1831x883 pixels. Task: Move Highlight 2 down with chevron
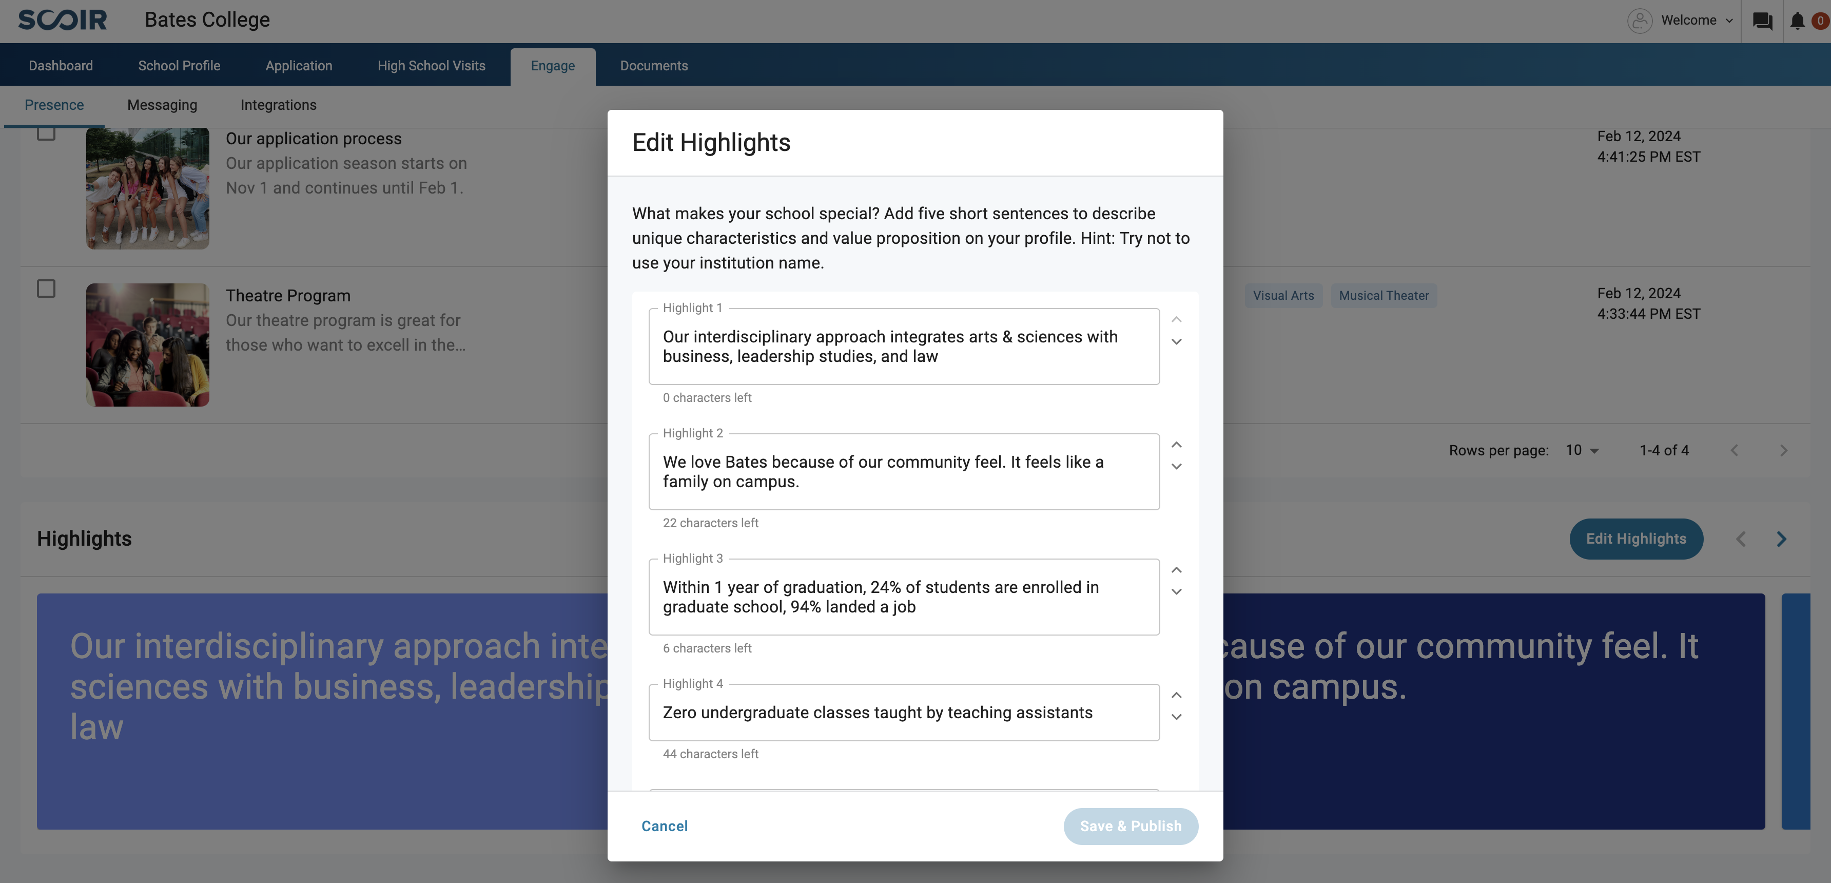[x=1176, y=466]
